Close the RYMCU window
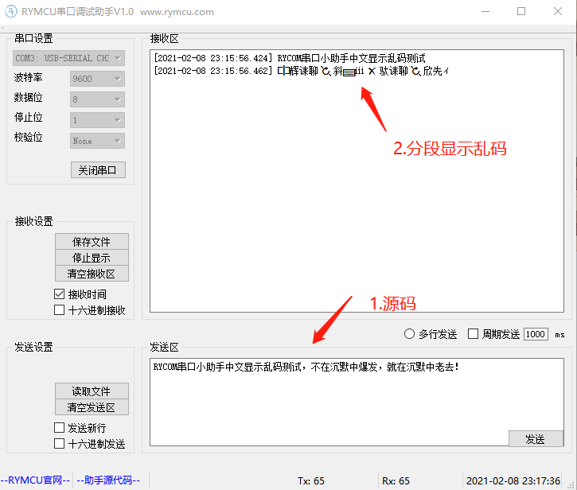Screen dimensions: 577x490 (x=558, y=11)
